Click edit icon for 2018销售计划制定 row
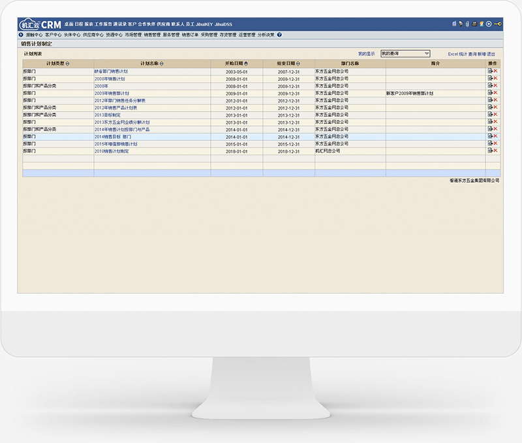The image size is (522, 443). 490,151
